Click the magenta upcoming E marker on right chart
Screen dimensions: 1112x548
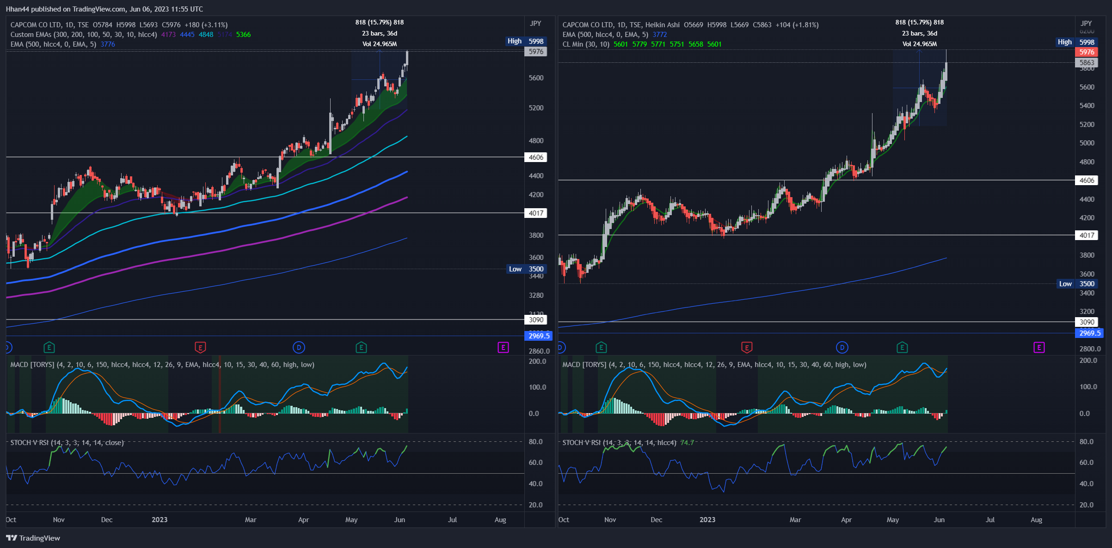pos(1039,347)
